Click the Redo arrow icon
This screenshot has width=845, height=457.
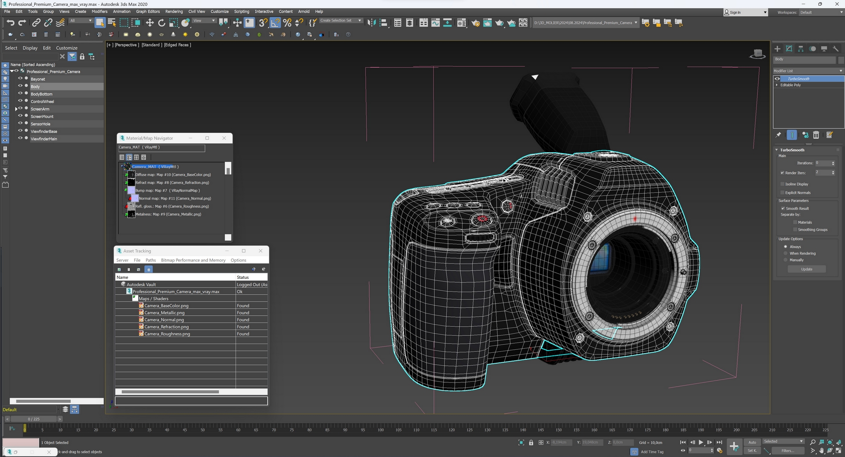point(22,22)
